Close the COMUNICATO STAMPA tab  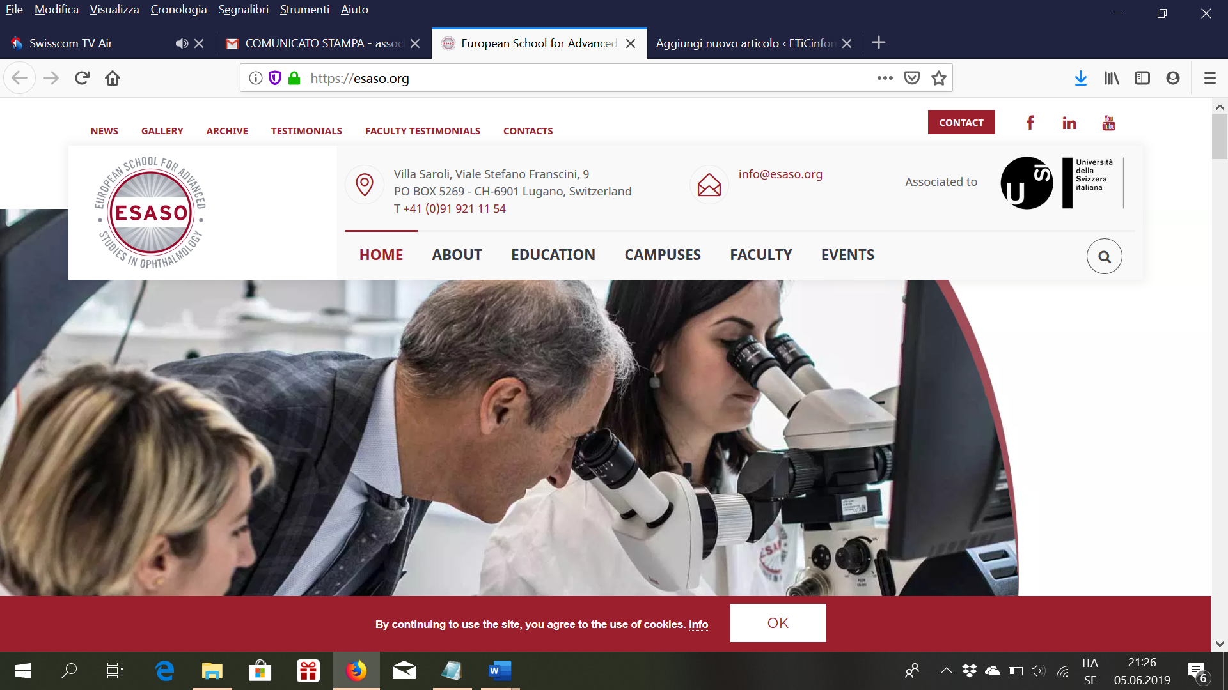[415, 43]
